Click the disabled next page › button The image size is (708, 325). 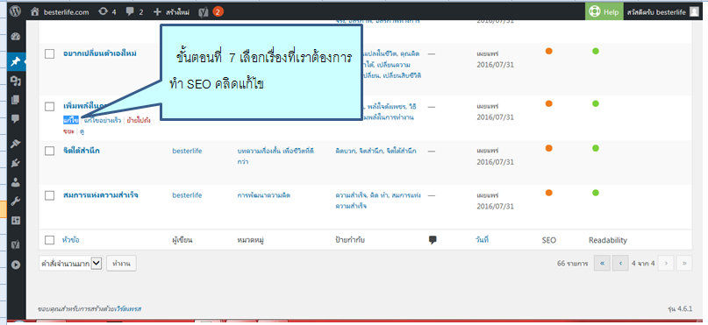(x=666, y=264)
